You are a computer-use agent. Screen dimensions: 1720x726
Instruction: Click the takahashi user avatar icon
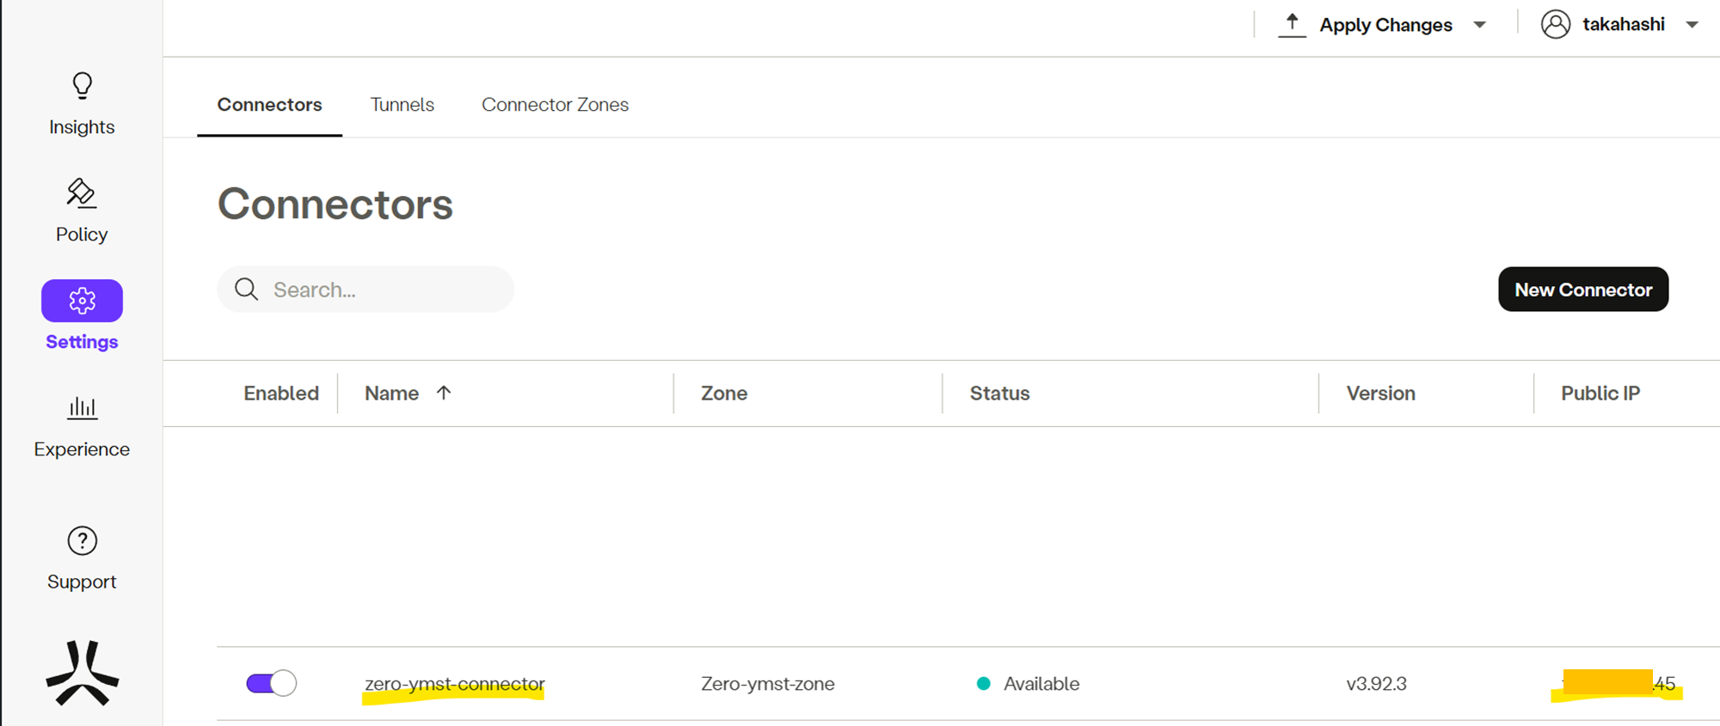[1555, 25]
